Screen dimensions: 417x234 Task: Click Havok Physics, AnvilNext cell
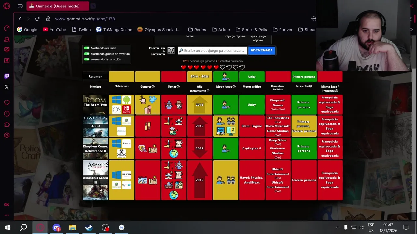point(252,180)
